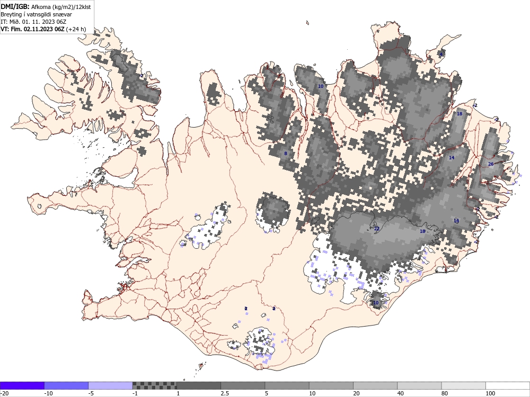Click the "2.5" legend scale label
The height and width of the screenshot is (397, 530).
coord(225,394)
